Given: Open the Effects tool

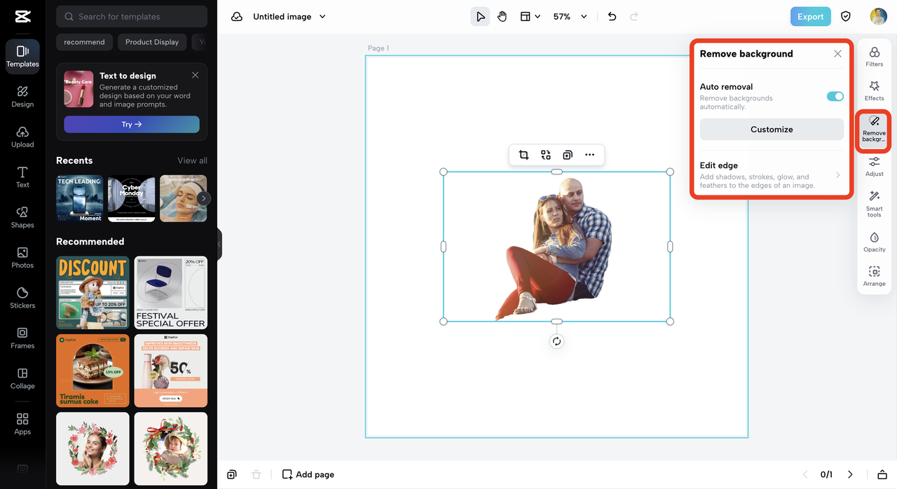Looking at the screenshot, I should click(875, 91).
